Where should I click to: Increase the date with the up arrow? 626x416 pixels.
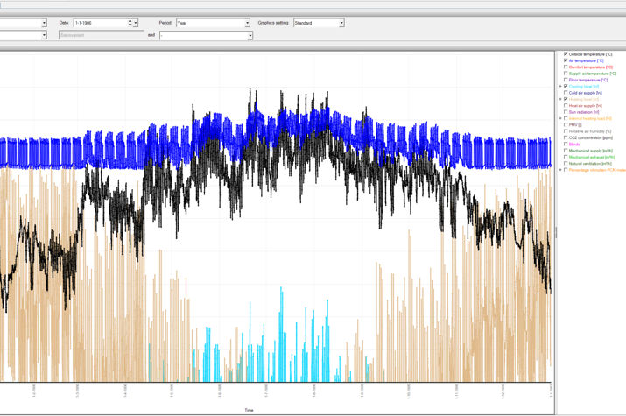click(130, 21)
